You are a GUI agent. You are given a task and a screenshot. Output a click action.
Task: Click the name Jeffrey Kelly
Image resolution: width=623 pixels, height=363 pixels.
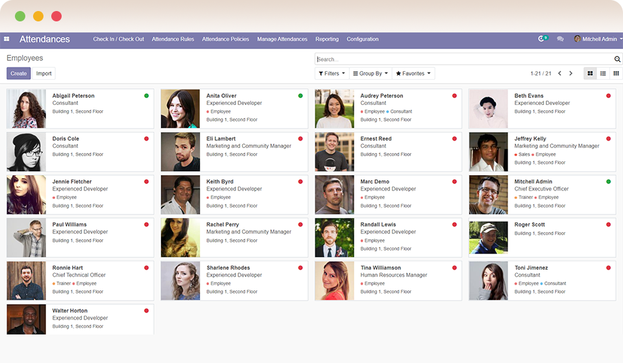530,139
